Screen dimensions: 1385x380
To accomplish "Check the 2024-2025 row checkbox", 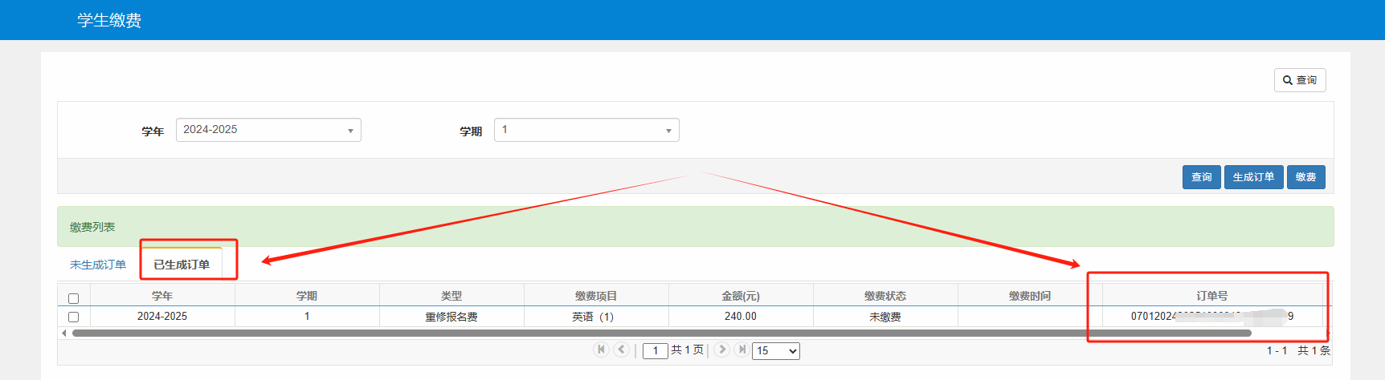I will click(74, 317).
